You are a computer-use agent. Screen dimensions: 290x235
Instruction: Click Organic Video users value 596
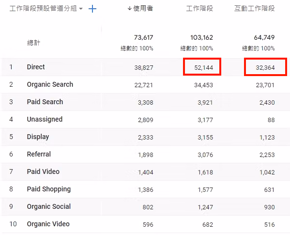148,225
